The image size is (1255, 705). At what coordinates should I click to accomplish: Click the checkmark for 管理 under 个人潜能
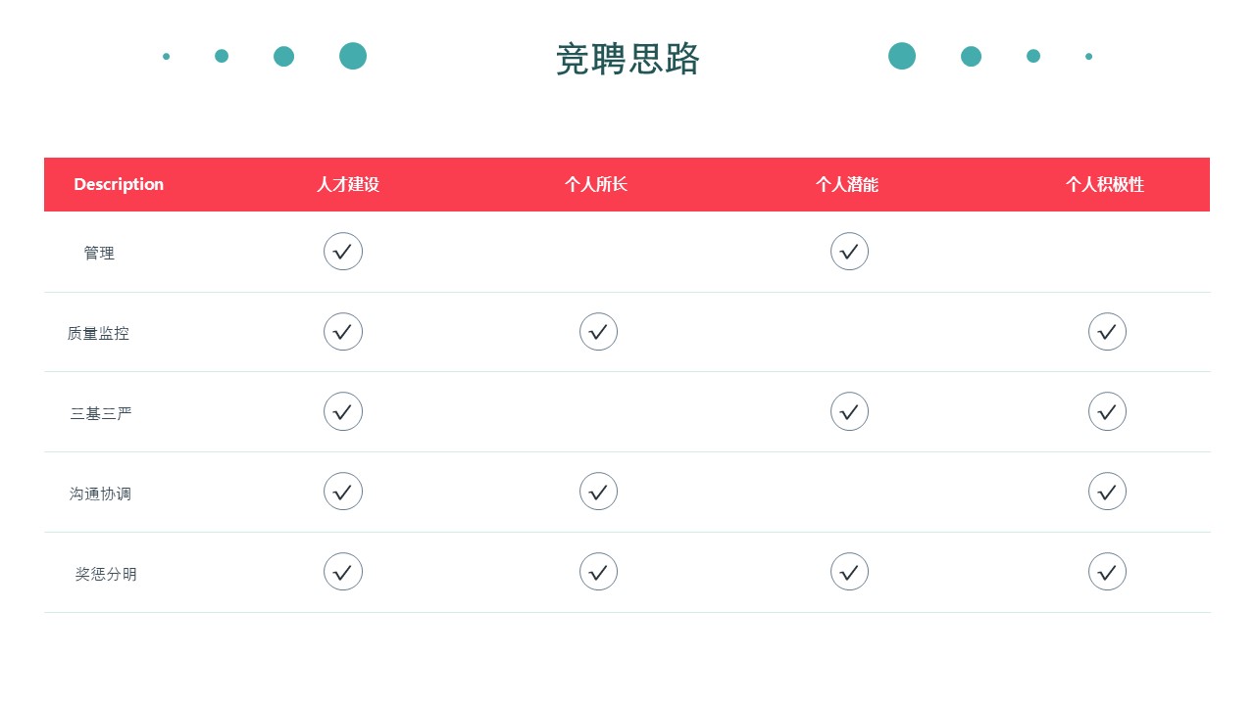[x=849, y=252]
